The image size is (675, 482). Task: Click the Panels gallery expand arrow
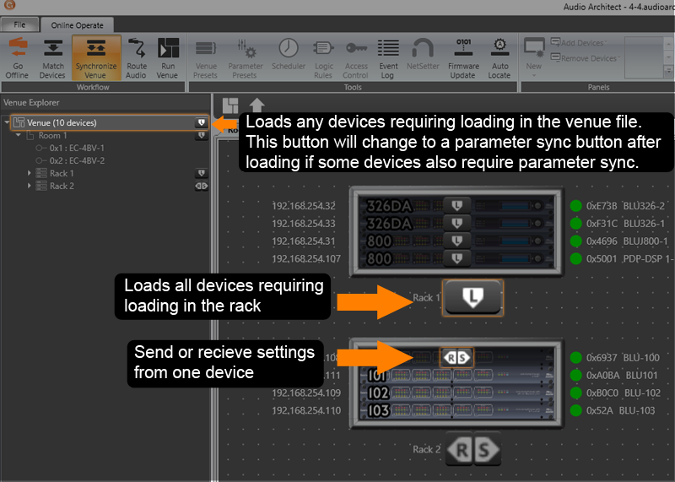pos(668,71)
